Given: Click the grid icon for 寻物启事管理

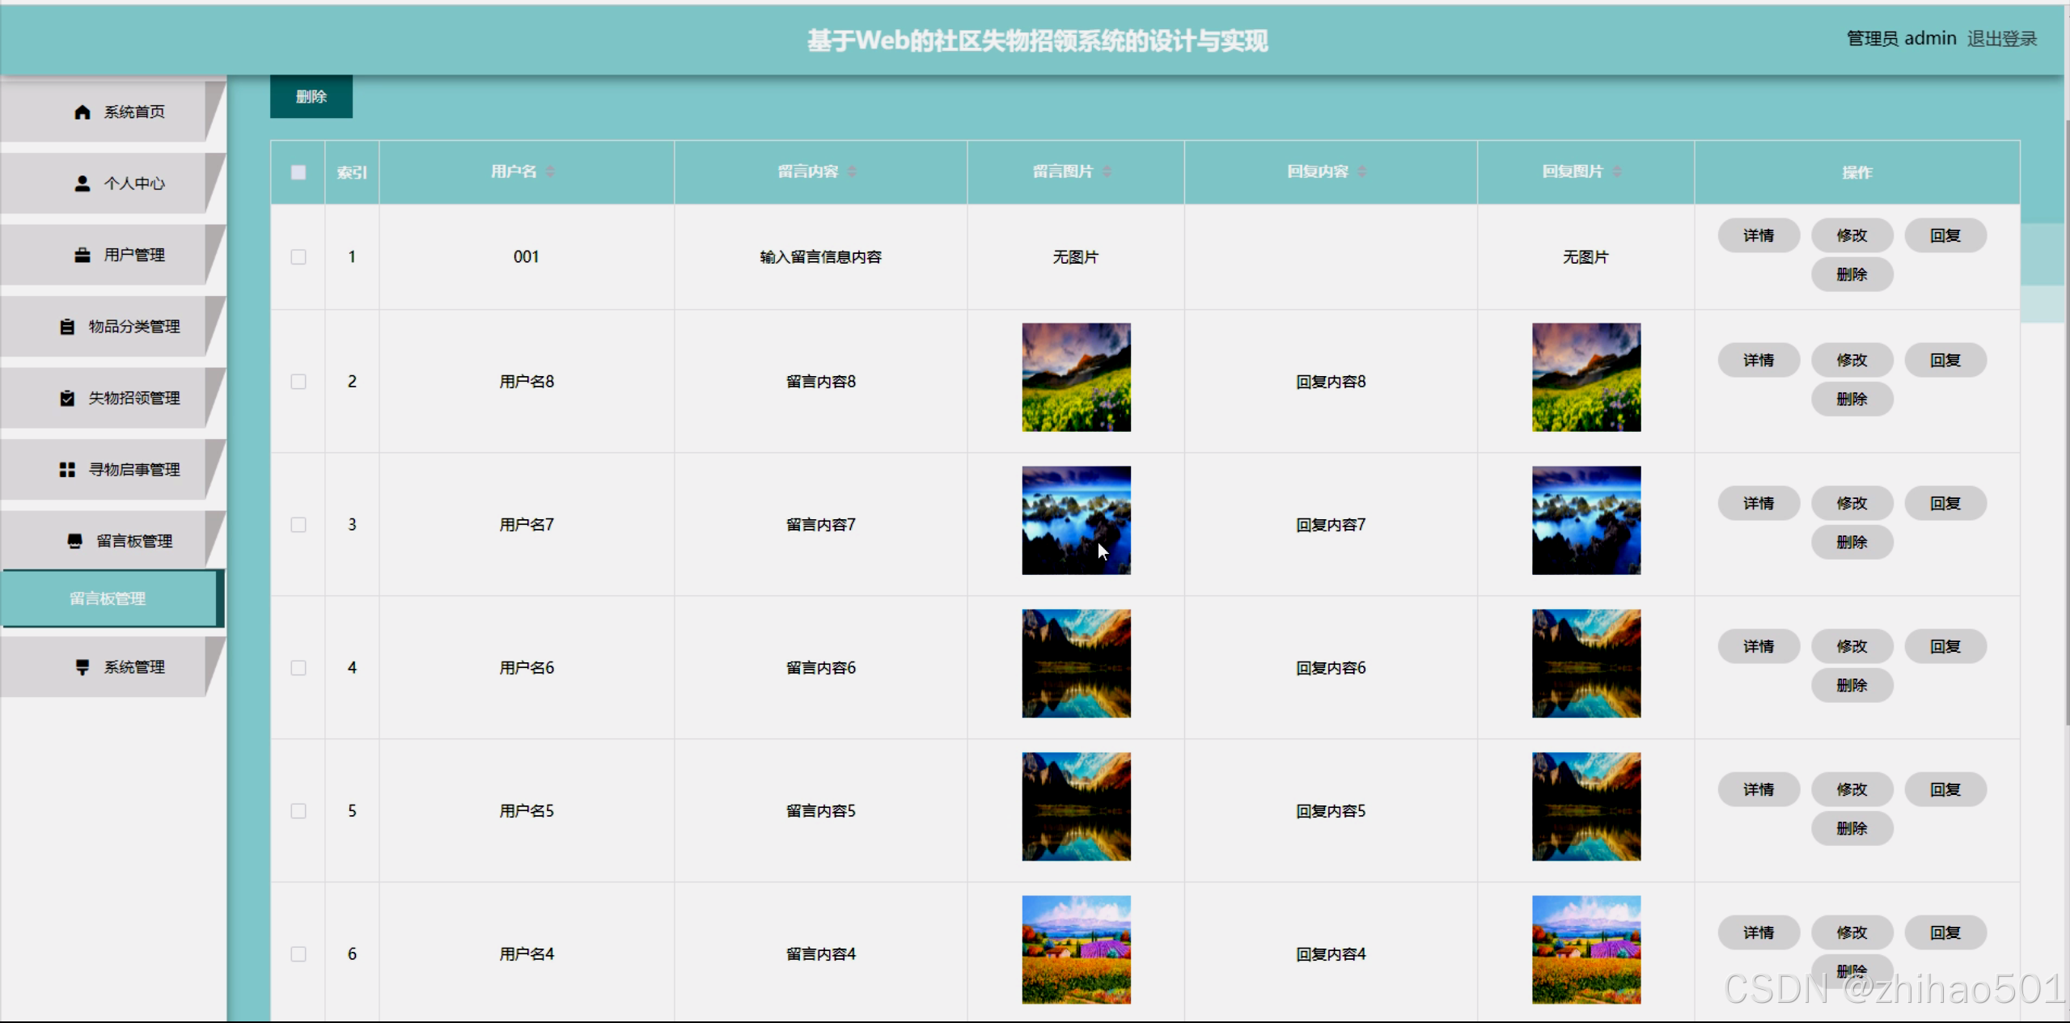Looking at the screenshot, I should point(67,470).
